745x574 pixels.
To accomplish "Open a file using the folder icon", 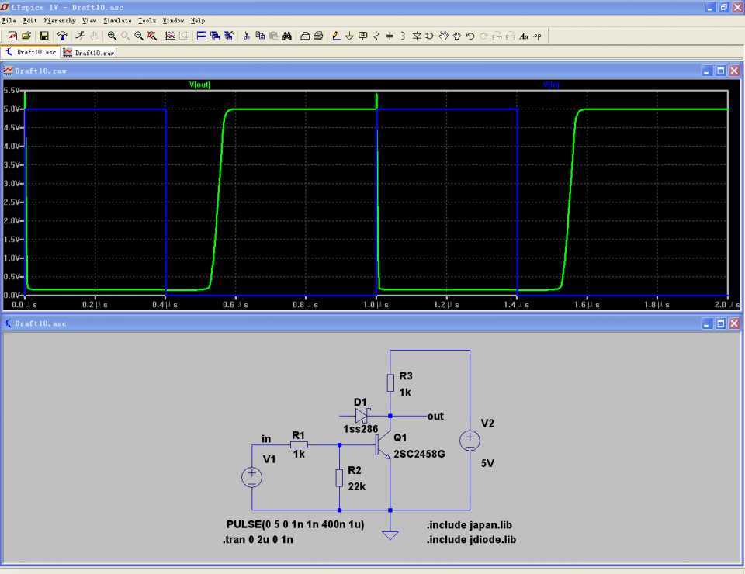I will [26, 36].
